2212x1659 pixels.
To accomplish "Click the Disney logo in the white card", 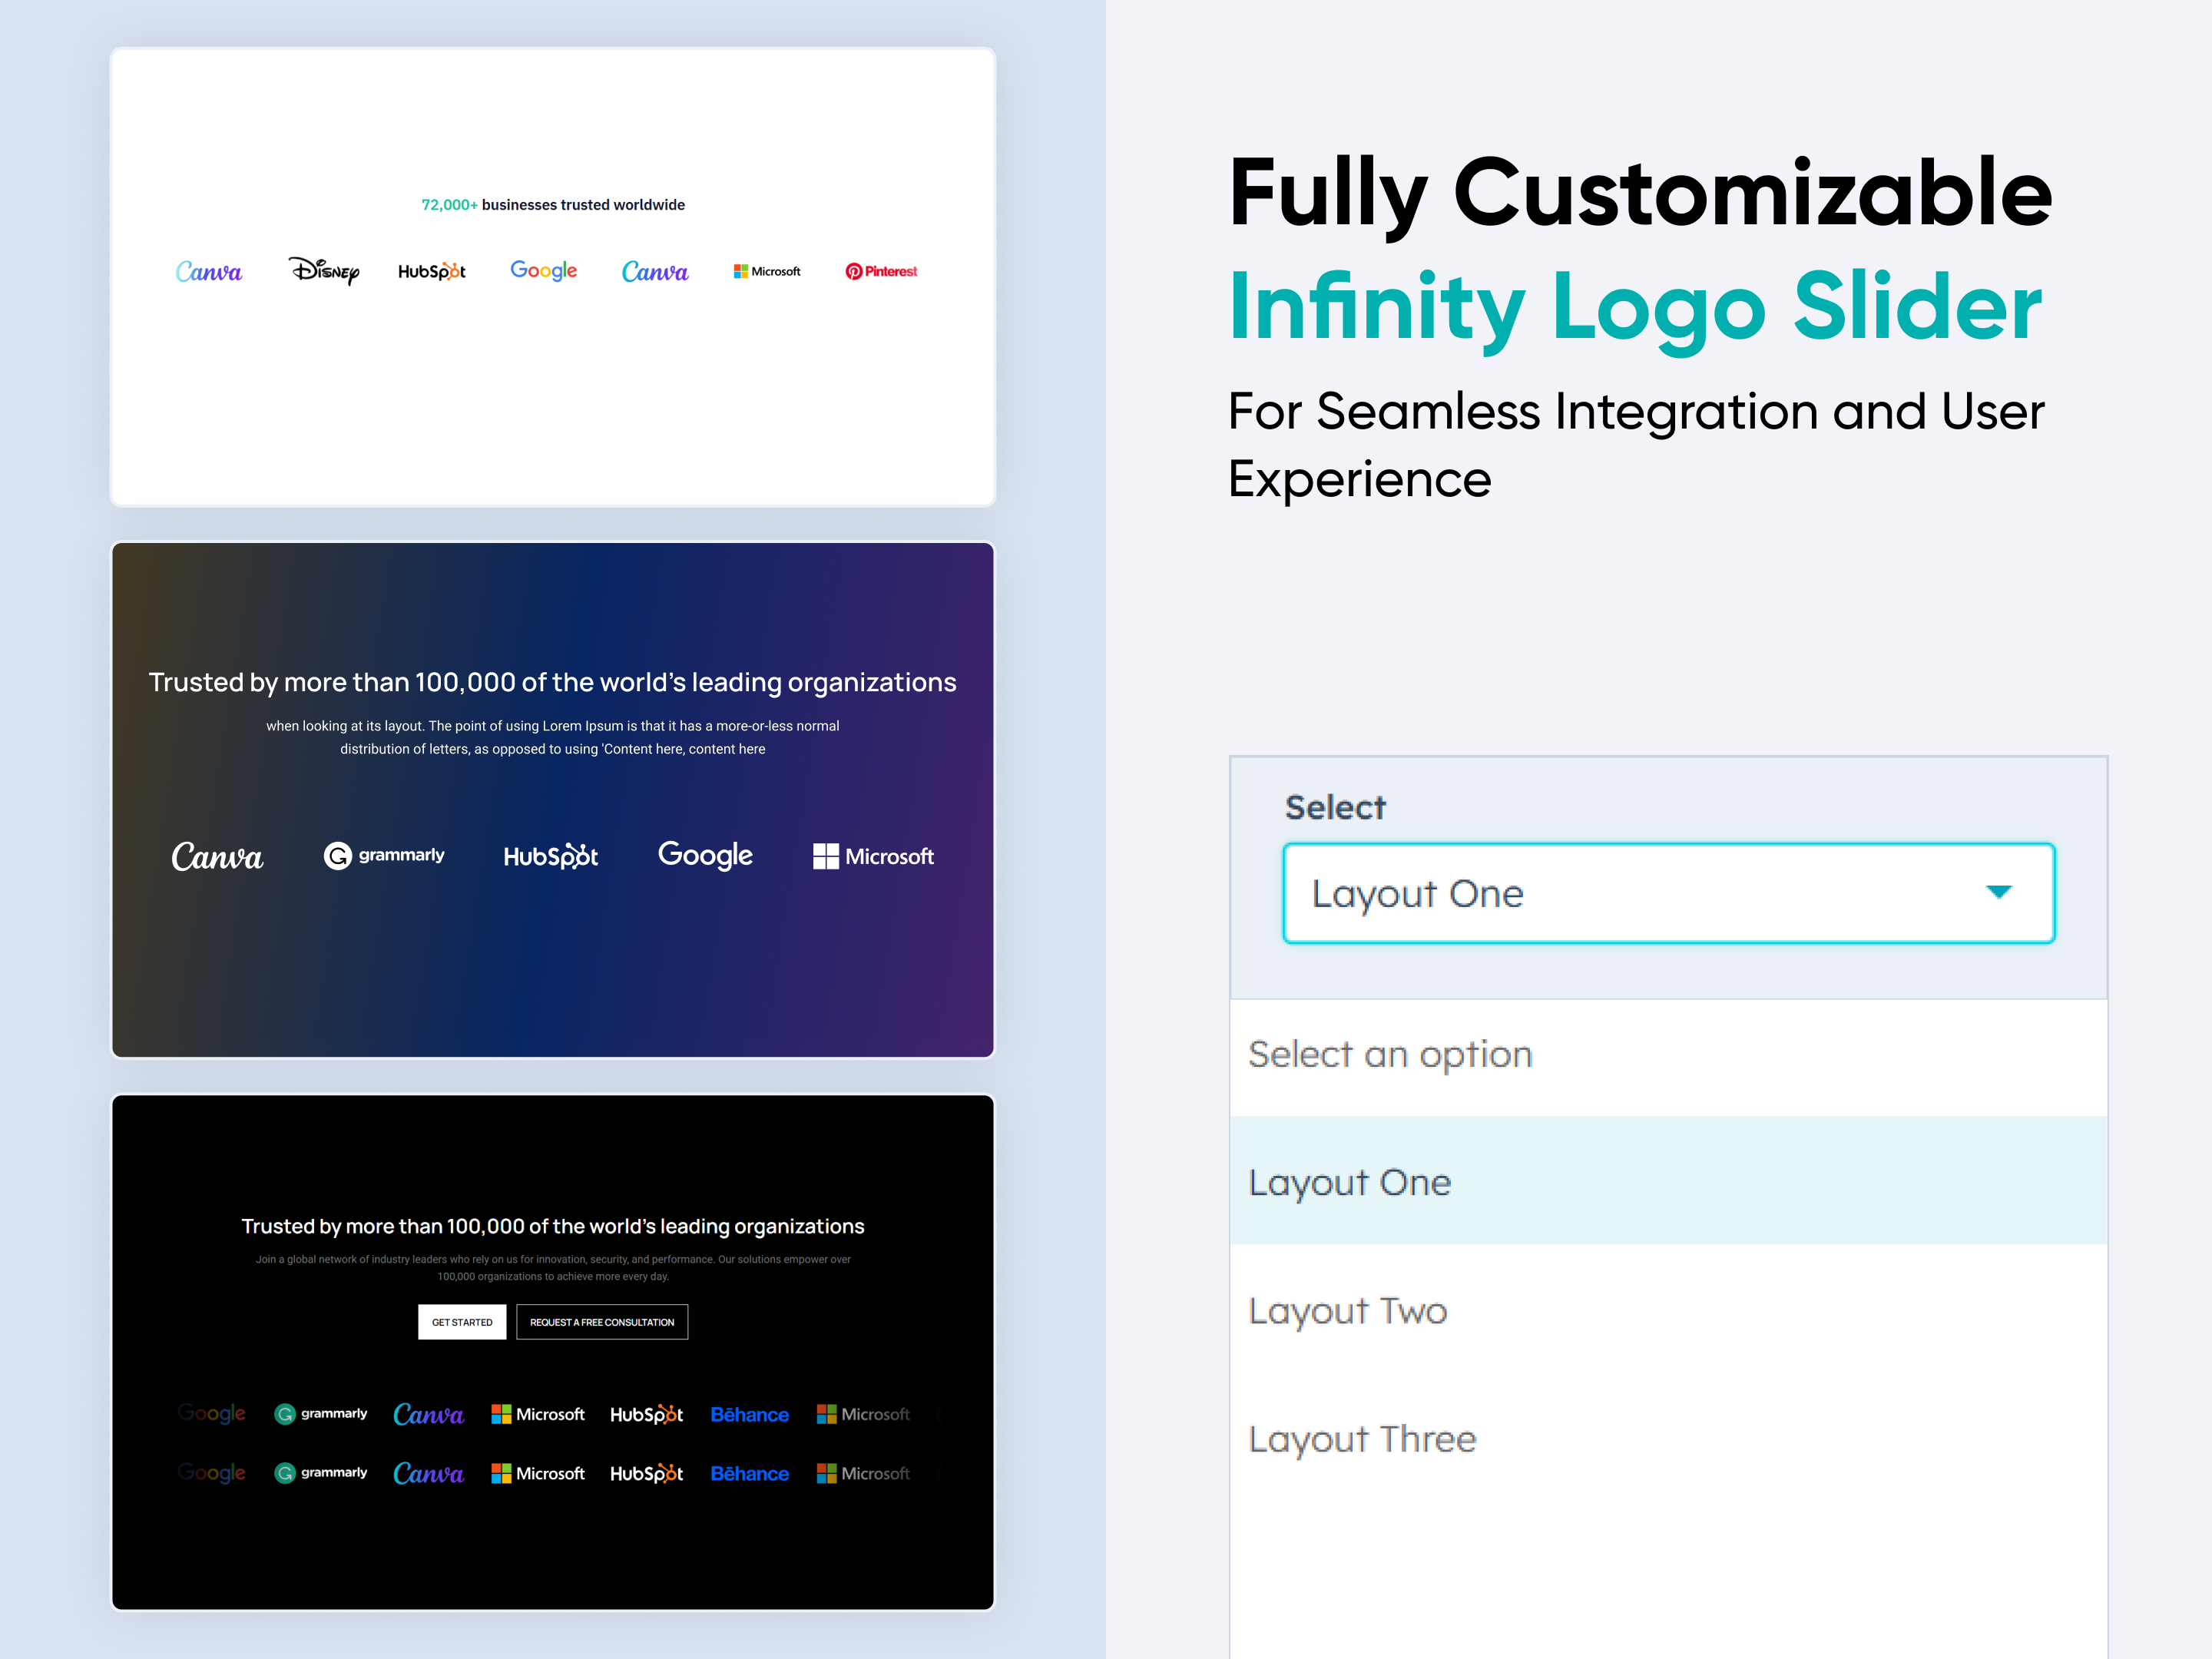I will (x=324, y=271).
